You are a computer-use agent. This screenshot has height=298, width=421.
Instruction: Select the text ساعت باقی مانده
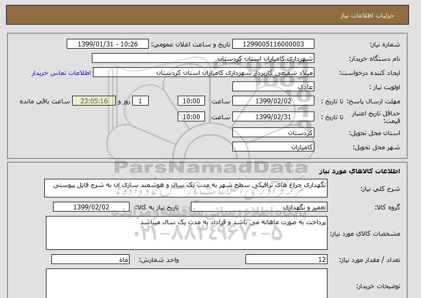(45, 102)
